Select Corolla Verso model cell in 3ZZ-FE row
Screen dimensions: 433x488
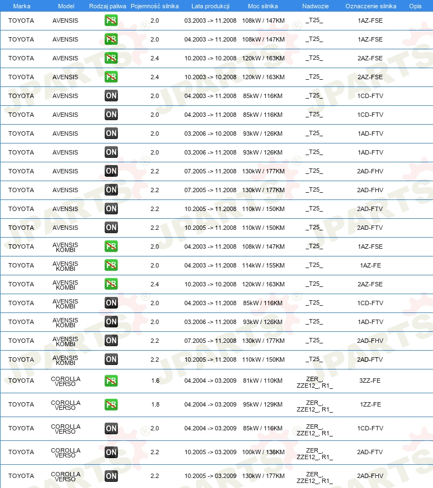pos(65,381)
